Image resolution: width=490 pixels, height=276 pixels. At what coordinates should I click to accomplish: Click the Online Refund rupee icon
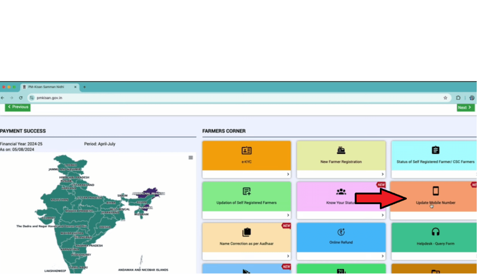341,232
